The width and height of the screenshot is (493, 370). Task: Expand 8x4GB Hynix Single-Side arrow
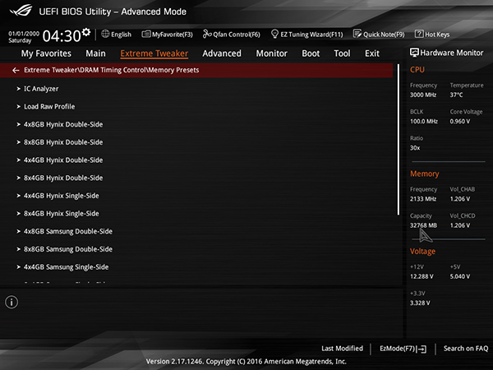19,214
